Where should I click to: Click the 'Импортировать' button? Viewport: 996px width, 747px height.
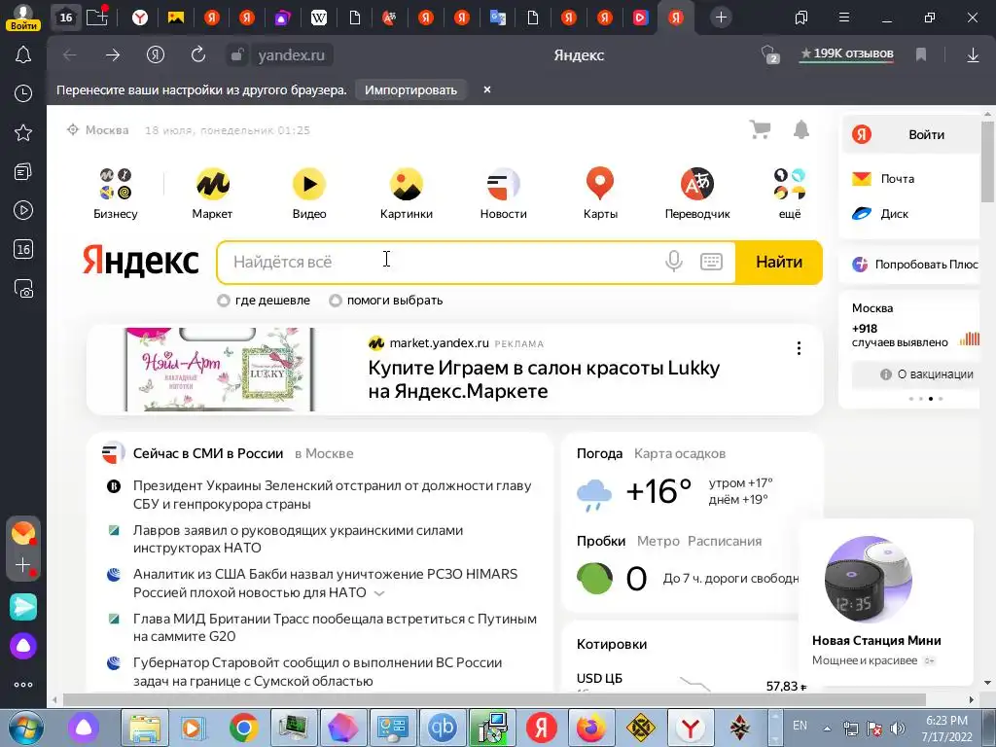point(410,90)
